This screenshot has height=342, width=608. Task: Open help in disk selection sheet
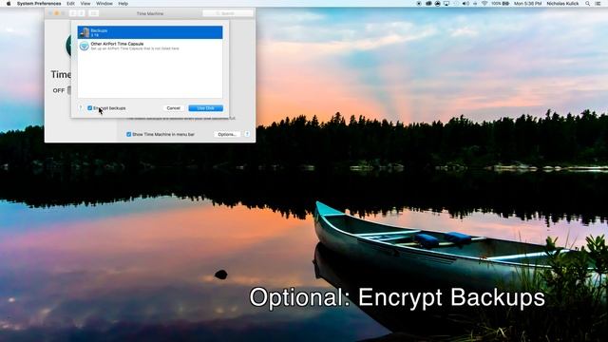pos(81,107)
